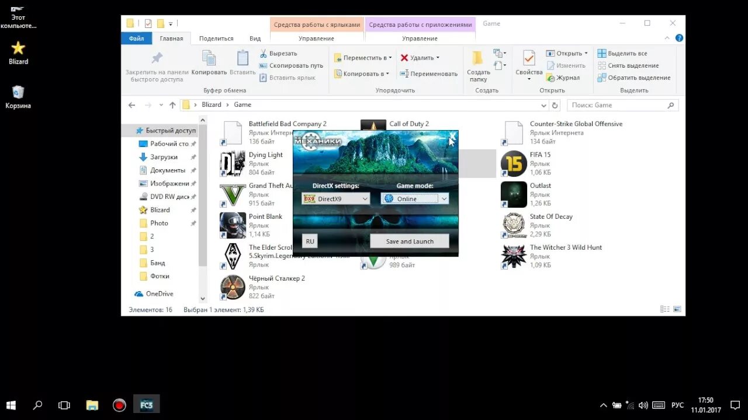Viewport: 748px width, 420px height.
Task: Expand the Удалить dropdown arrow
Action: tap(438, 58)
